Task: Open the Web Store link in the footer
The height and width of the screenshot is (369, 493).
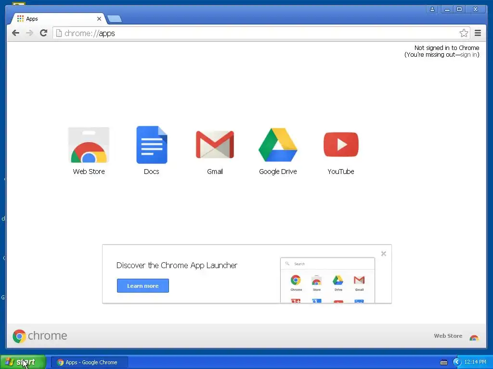Action: coord(448,336)
